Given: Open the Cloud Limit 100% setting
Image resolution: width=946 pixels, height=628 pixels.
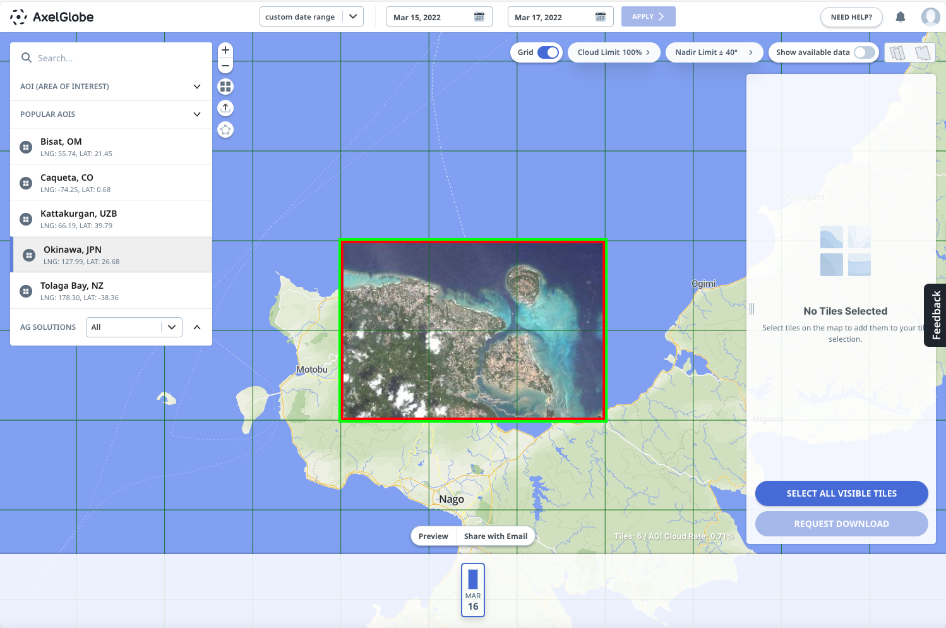Looking at the screenshot, I should [x=613, y=52].
